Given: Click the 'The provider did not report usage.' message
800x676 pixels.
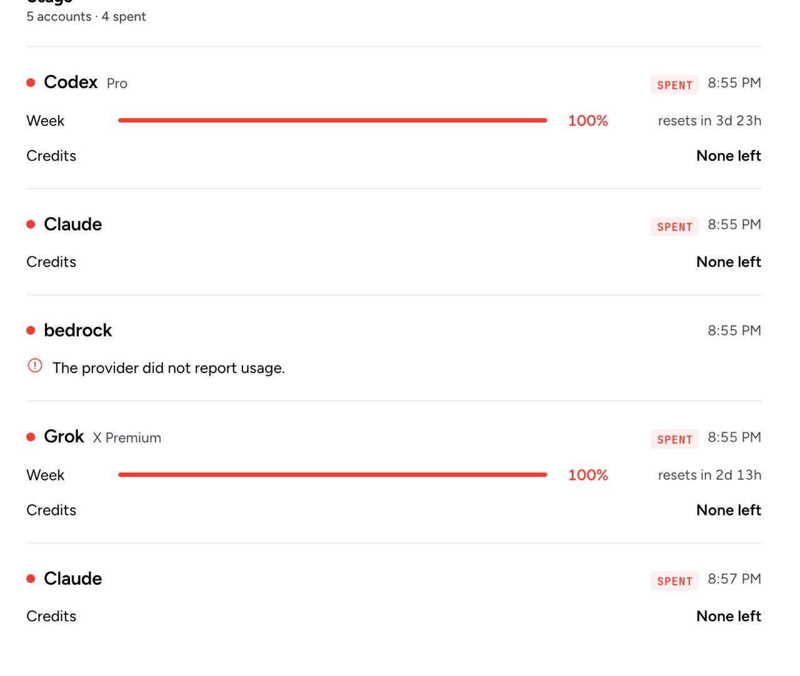Looking at the screenshot, I should 169,368.
